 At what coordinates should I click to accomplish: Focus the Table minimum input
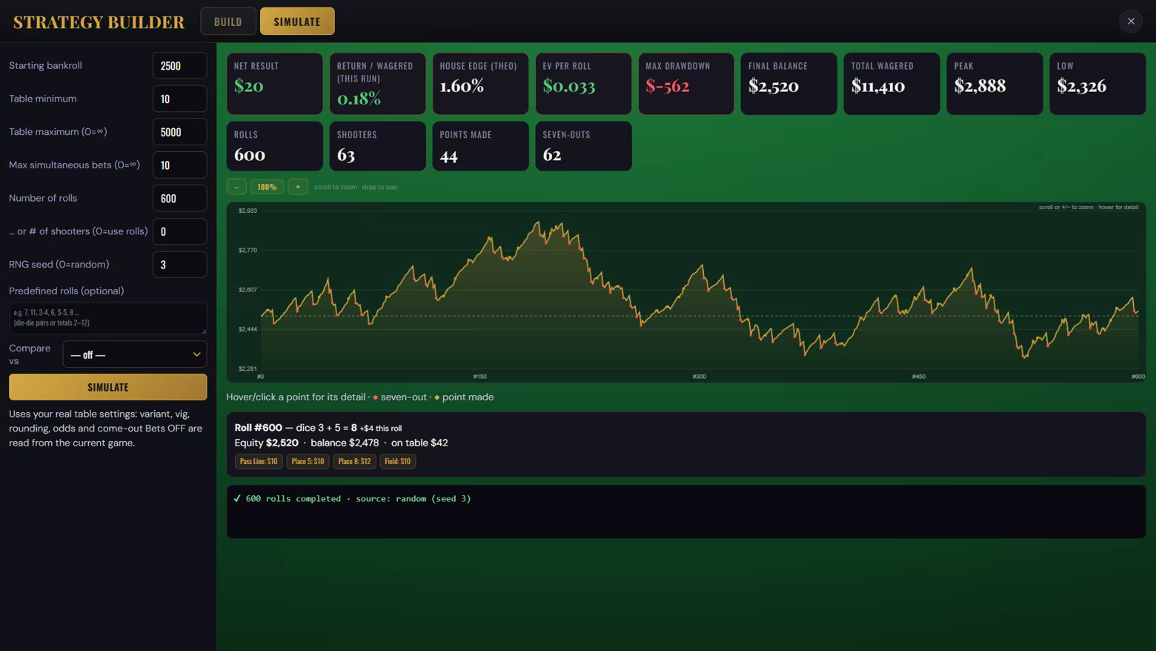coord(180,99)
